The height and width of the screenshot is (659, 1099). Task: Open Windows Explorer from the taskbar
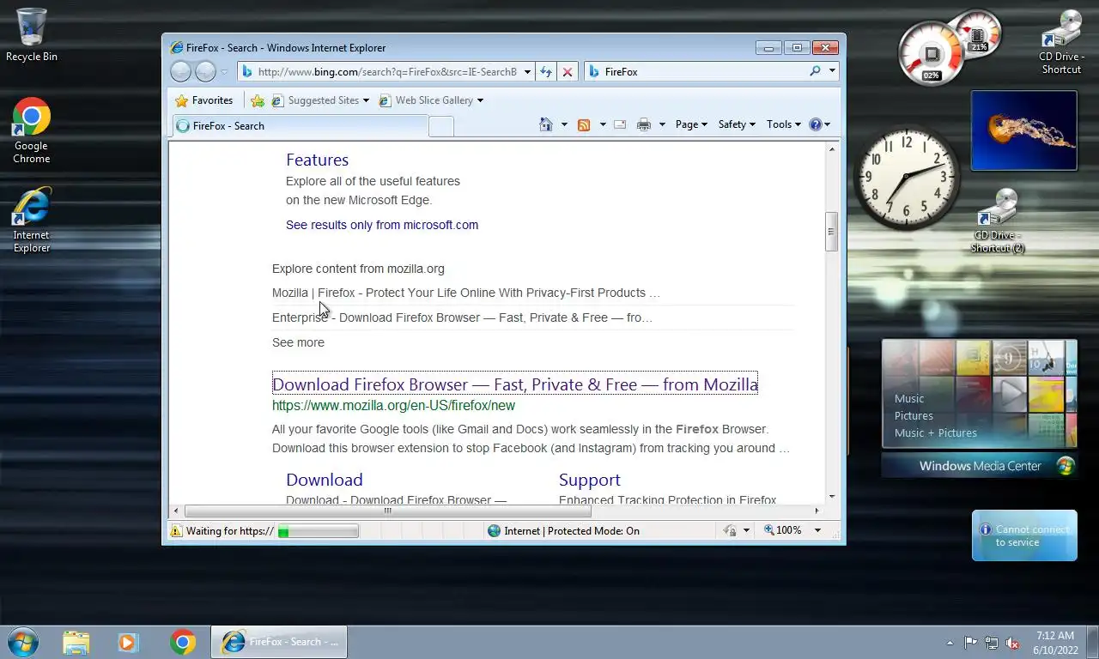76,642
